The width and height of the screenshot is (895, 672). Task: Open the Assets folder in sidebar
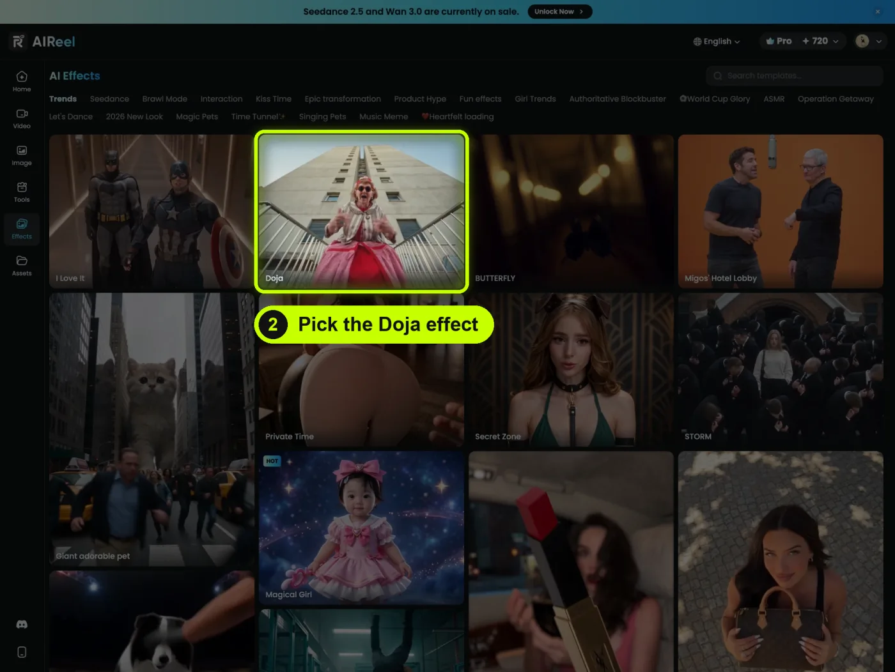pos(22,266)
